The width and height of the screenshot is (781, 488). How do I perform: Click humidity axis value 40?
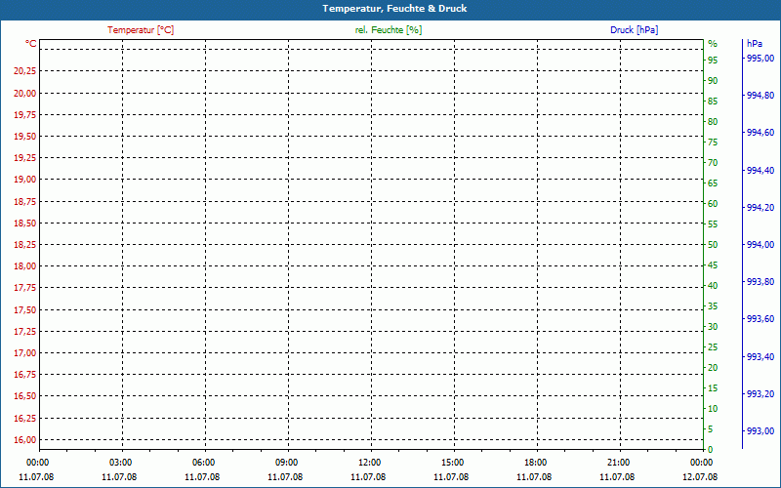[x=713, y=286]
